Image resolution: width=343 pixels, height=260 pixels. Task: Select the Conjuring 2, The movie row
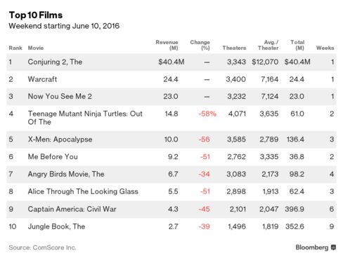171,62
